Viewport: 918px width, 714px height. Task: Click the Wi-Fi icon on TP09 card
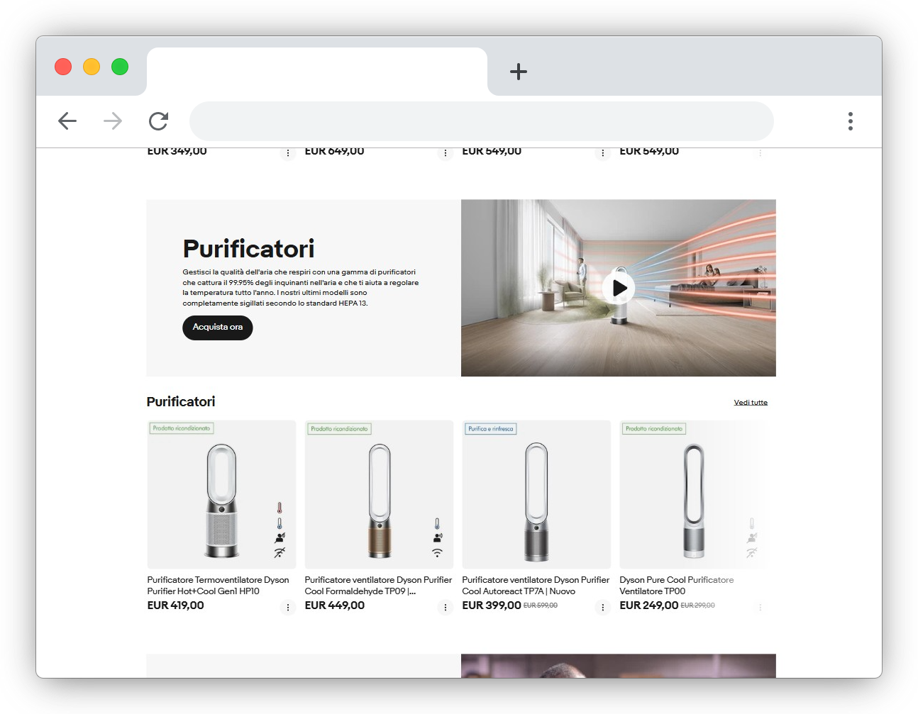[437, 553]
